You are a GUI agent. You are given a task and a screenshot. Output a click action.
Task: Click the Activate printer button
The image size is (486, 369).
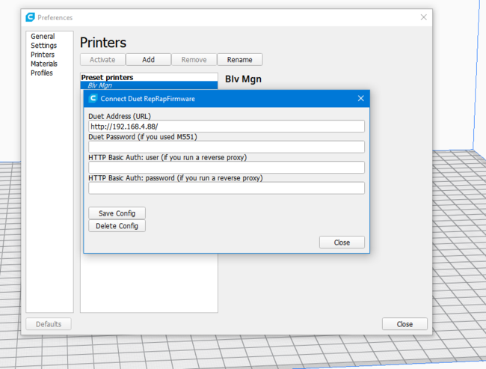(x=102, y=60)
